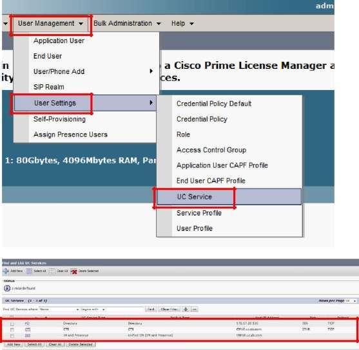Viewport: 359px width, 350px height.
Task: Open Service Profile submenu entry
Action: [199, 213]
